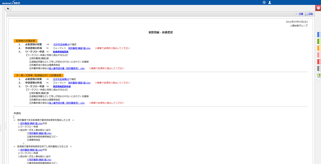
Task: Open the gear settings icon
Action: (318, 8)
